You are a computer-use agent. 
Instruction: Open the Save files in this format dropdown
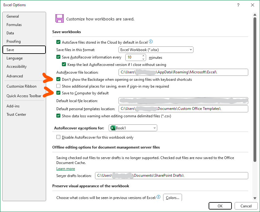point(156,50)
